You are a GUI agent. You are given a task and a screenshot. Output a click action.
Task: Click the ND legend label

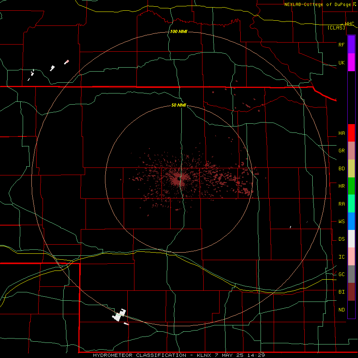341,310
